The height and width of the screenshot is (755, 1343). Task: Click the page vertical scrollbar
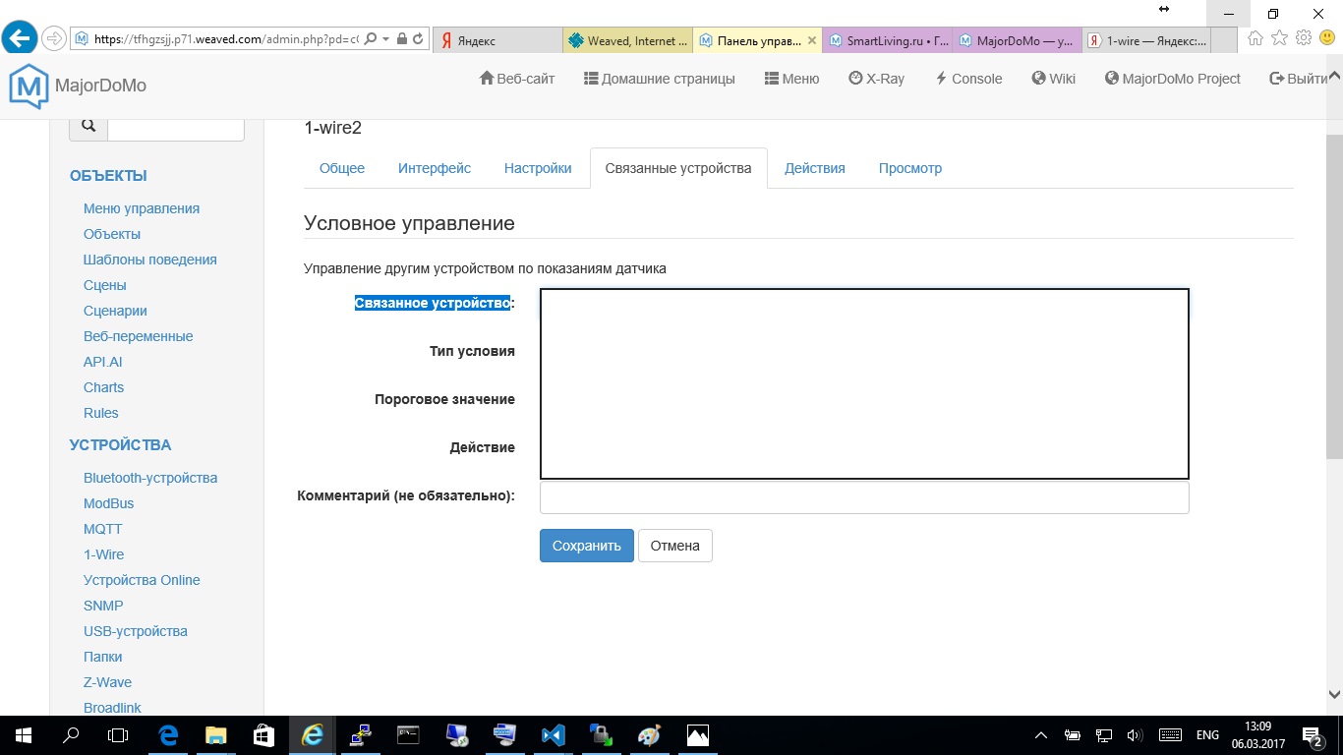click(1334, 295)
